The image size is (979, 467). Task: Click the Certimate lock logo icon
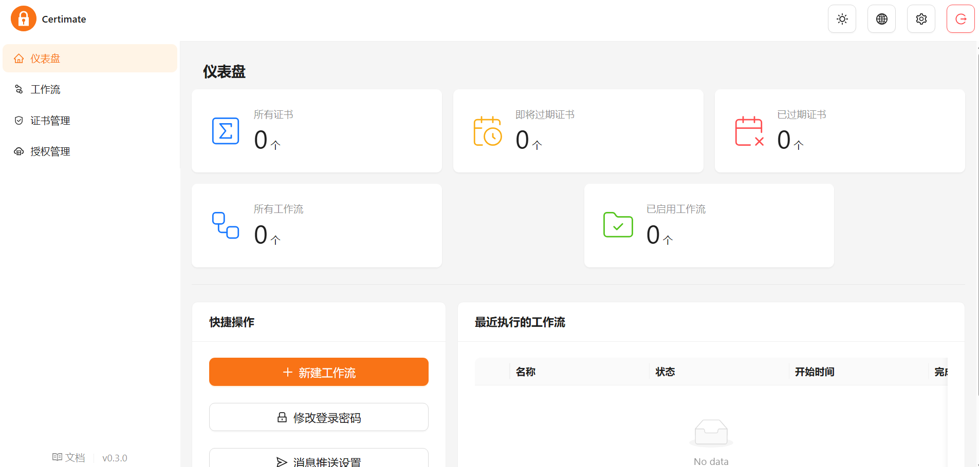tap(23, 19)
